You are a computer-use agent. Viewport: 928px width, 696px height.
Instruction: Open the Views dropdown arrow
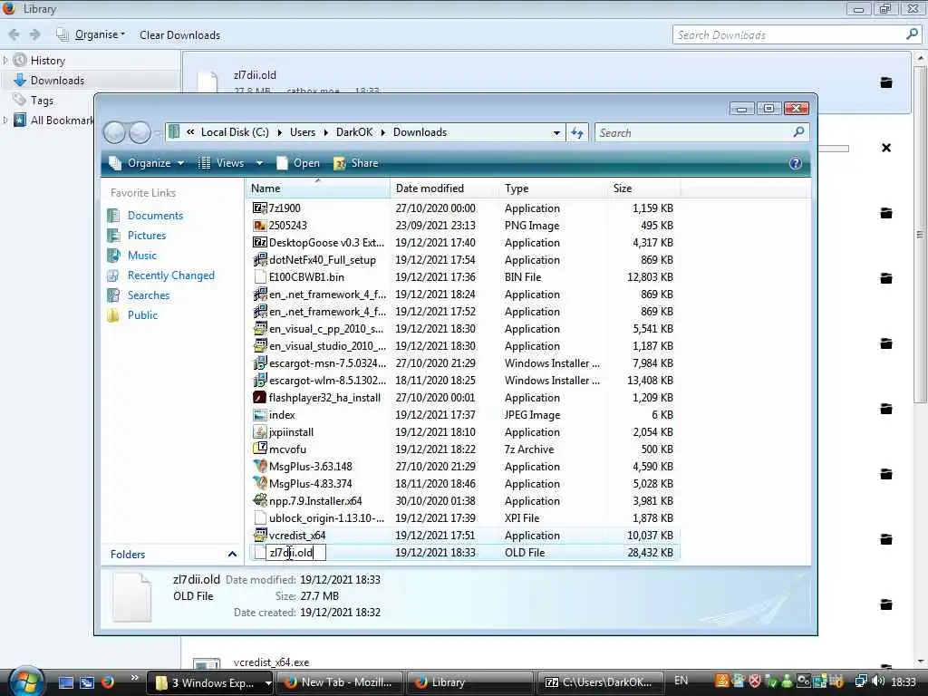click(x=259, y=163)
